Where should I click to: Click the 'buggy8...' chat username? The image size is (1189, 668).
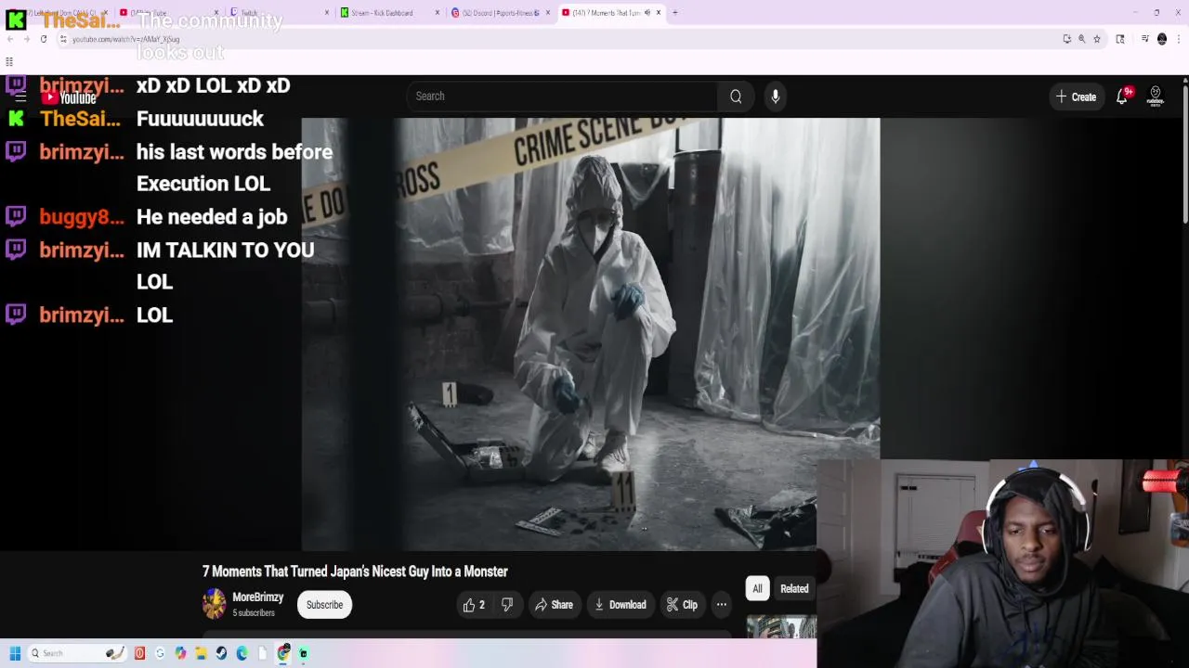(x=82, y=217)
